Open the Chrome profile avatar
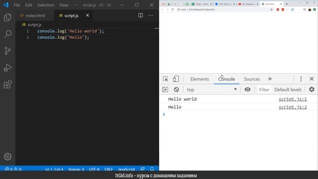Image resolution: width=318 pixels, height=179 pixels. click(x=310, y=9)
